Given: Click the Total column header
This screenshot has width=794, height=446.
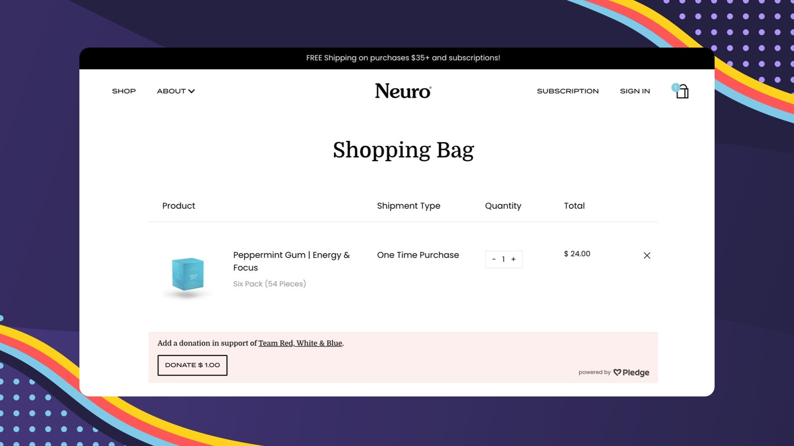Looking at the screenshot, I should click(x=574, y=206).
